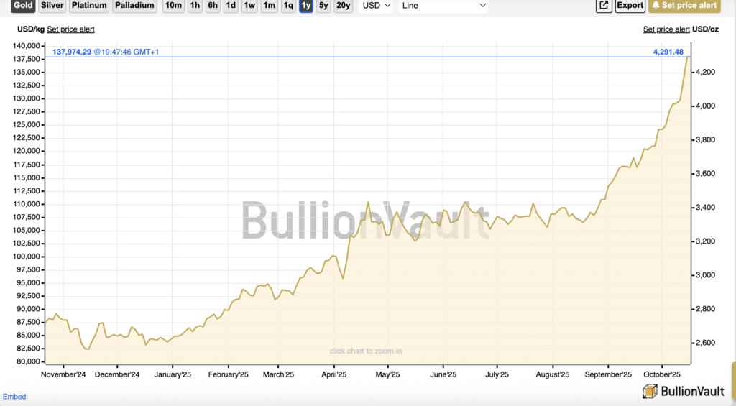The height and width of the screenshot is (406, 736).
Task: Switch chart to Platinum
Action: coord(90,6)
